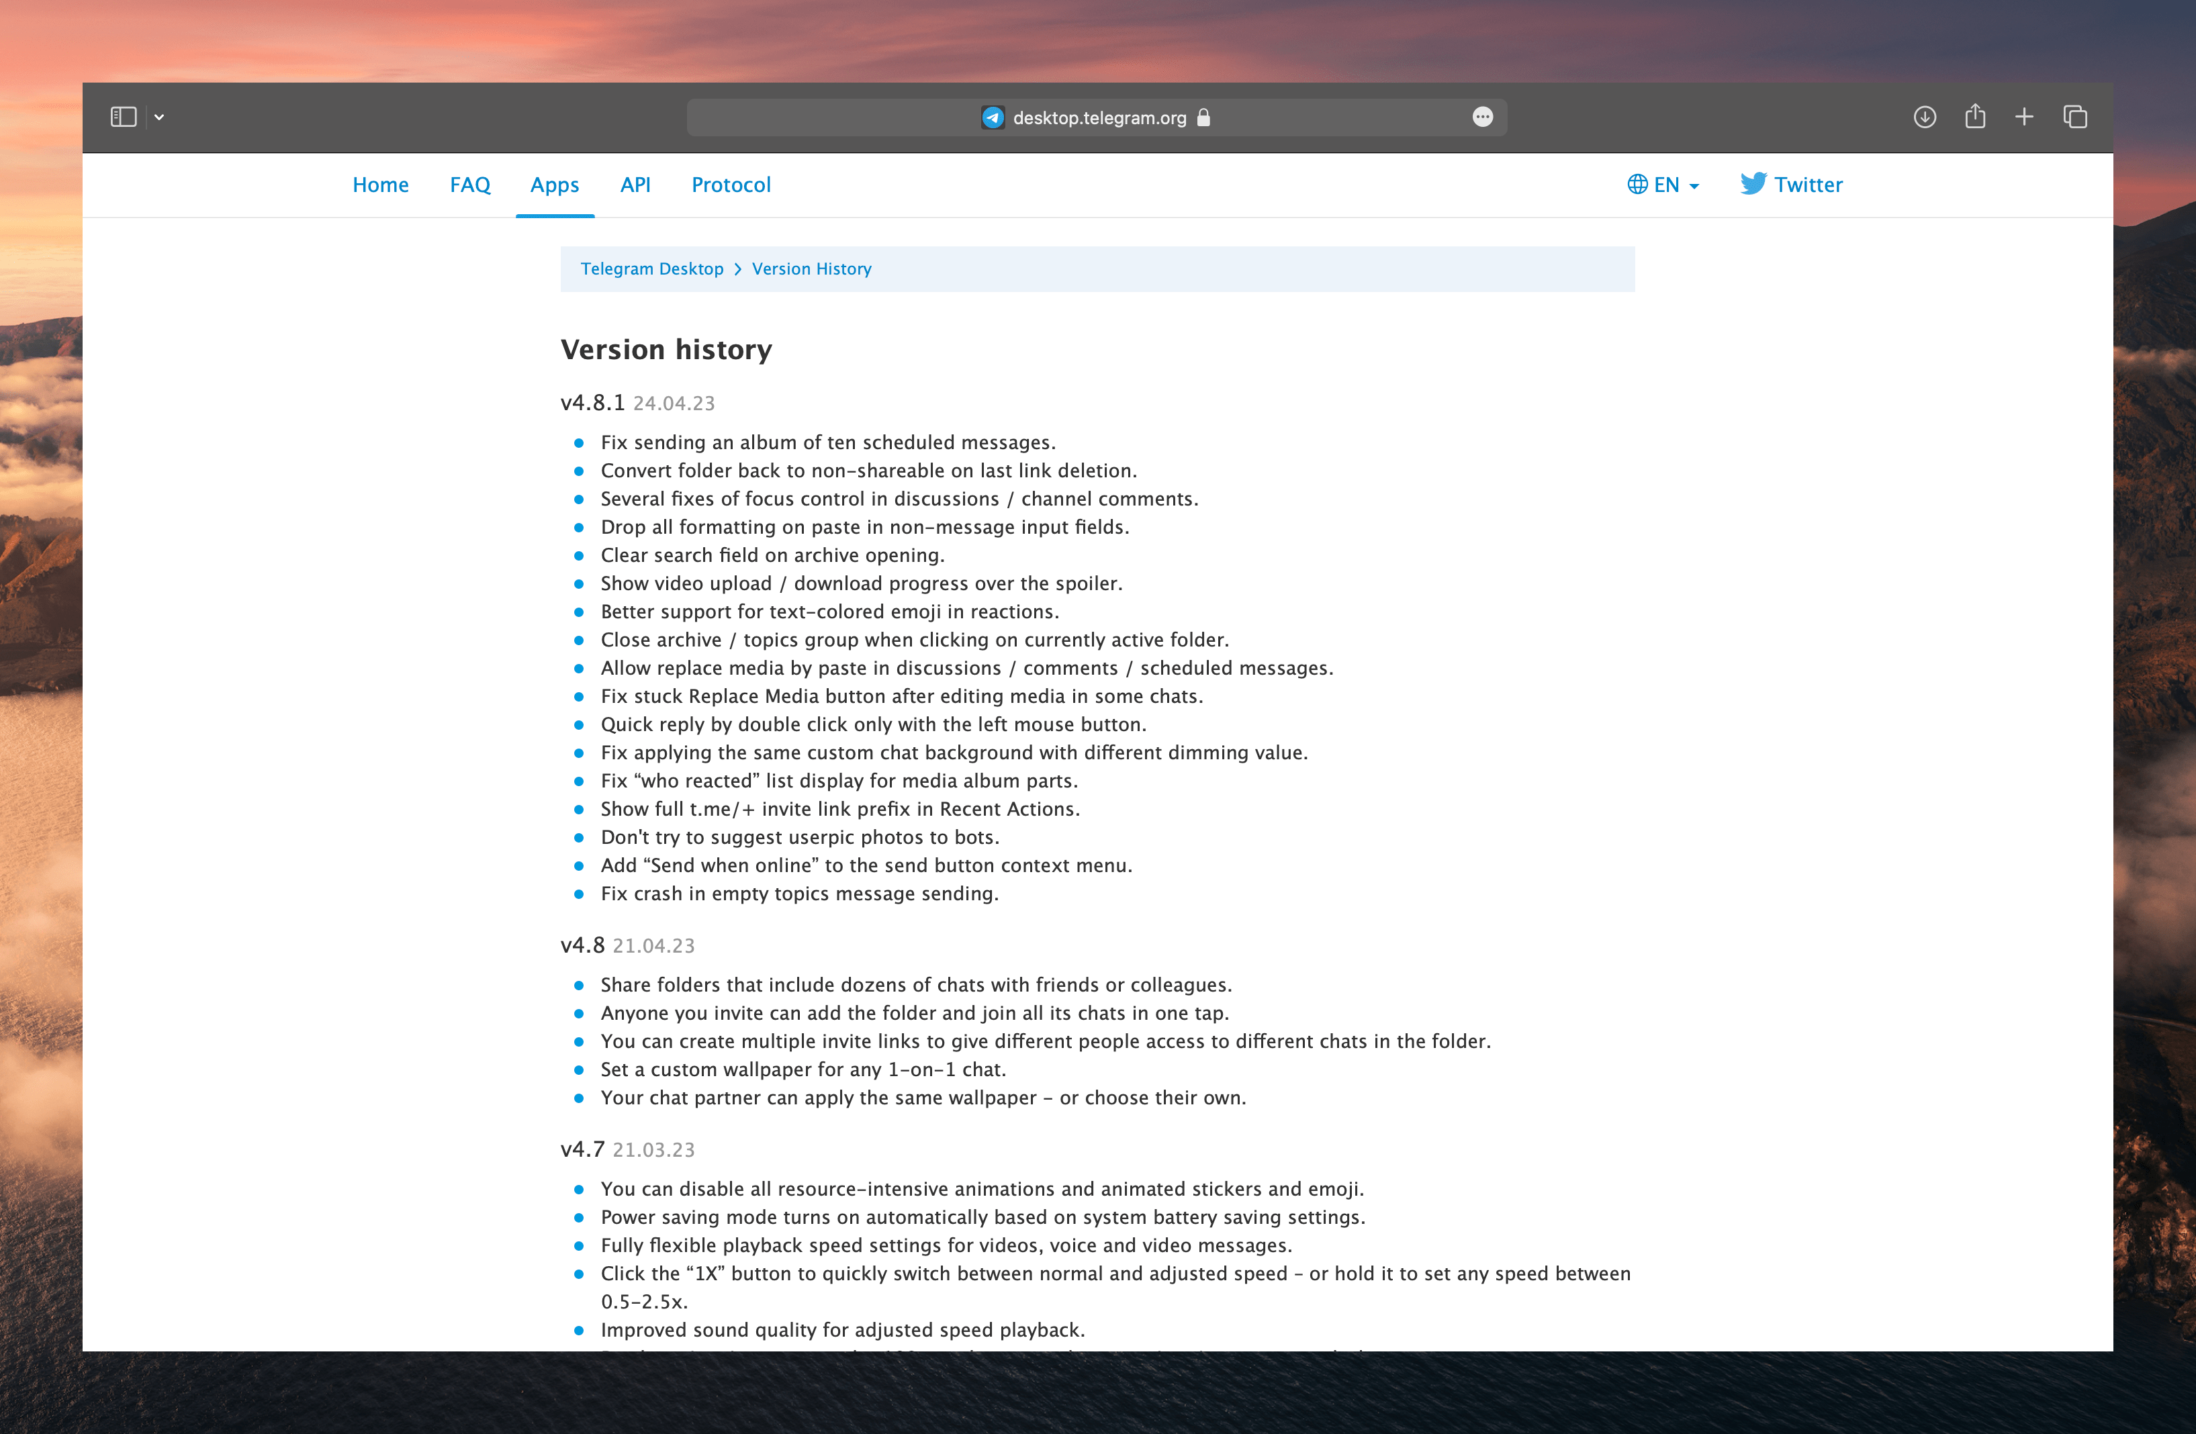Open the API page

[636, 185]
